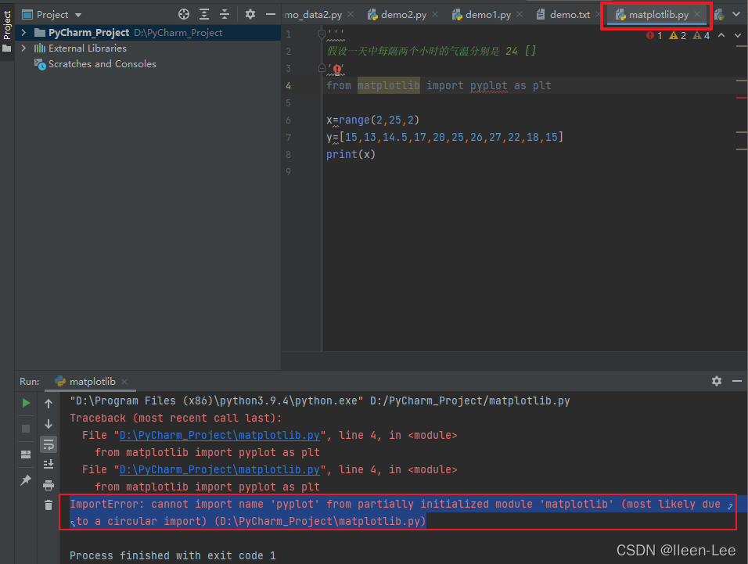The image size is (748, 564).
Task: Clear the run console with the trash icon
Action: click(x=49, y=504)
